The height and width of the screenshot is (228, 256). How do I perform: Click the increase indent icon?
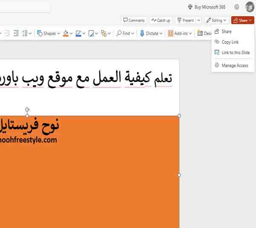[16, 33]
